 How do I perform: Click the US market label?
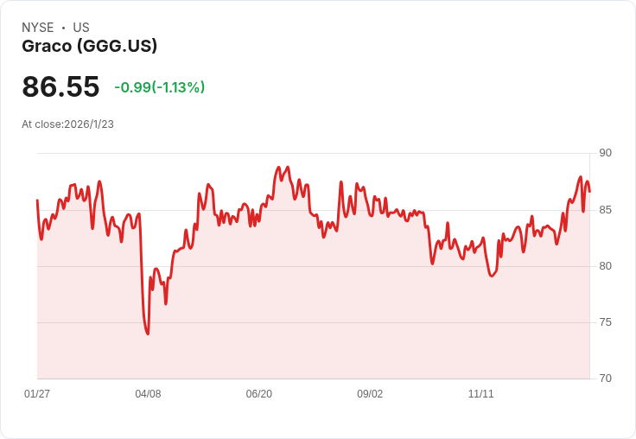click(81, 28)
